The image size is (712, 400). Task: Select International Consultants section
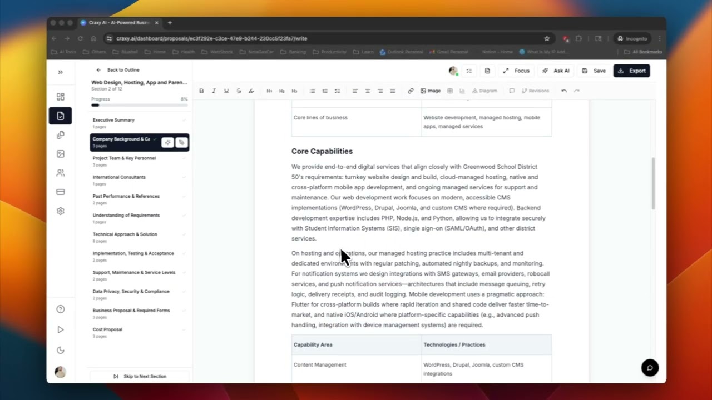pos(139,180)
